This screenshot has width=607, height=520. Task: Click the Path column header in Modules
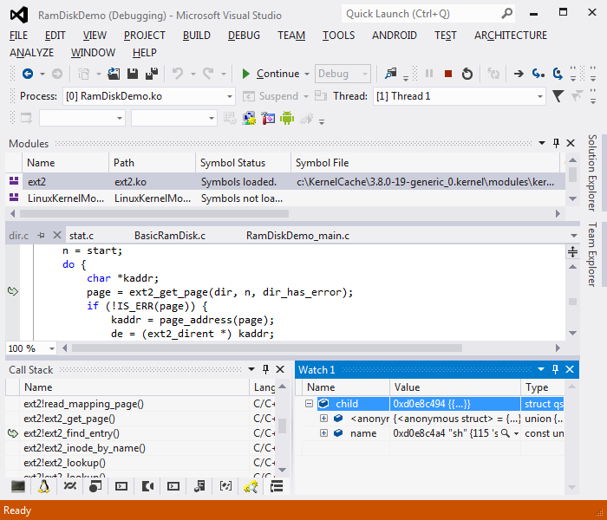pos(152,163)
